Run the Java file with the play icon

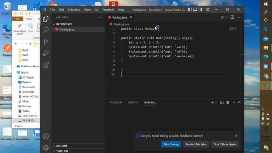[222, 17]
